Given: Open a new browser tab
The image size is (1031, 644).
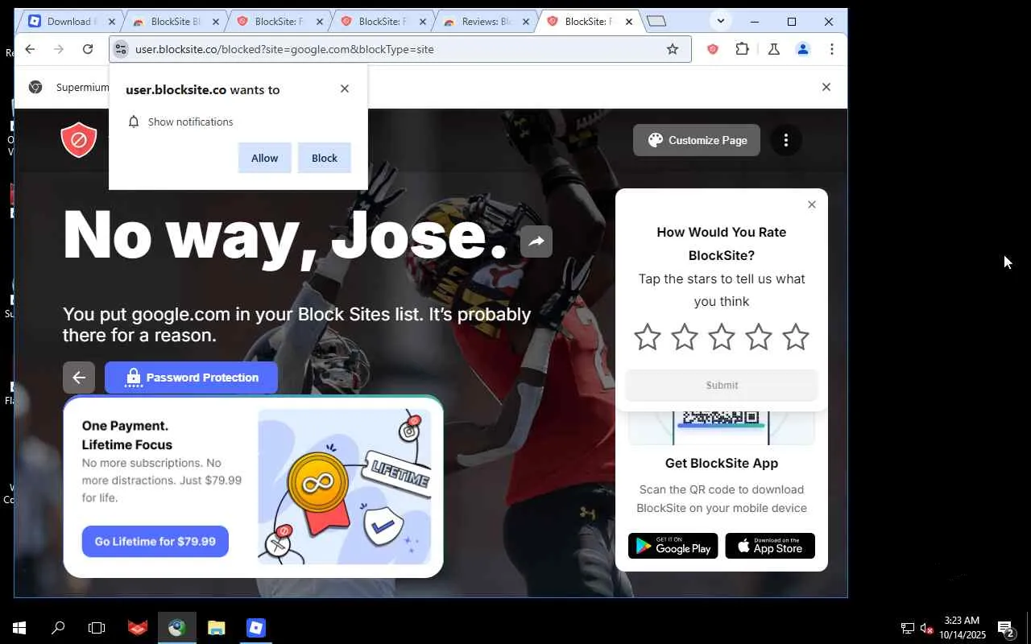Looking at the screenshot, I should tap(656, 22).
